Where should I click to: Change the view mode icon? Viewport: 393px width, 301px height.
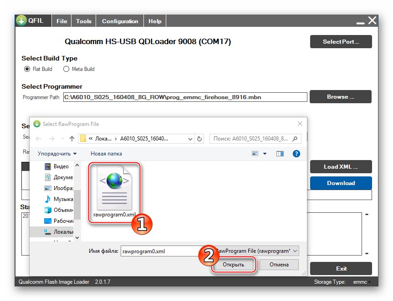pos(255,154)
